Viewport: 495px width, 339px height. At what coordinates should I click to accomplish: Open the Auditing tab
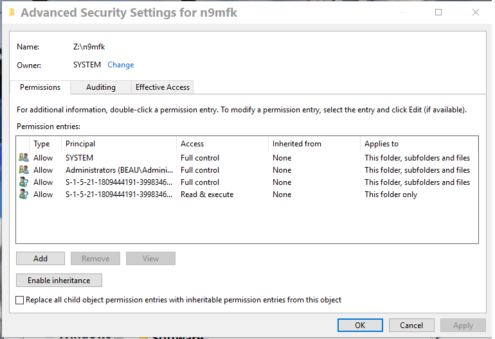(x=101, y=87)
